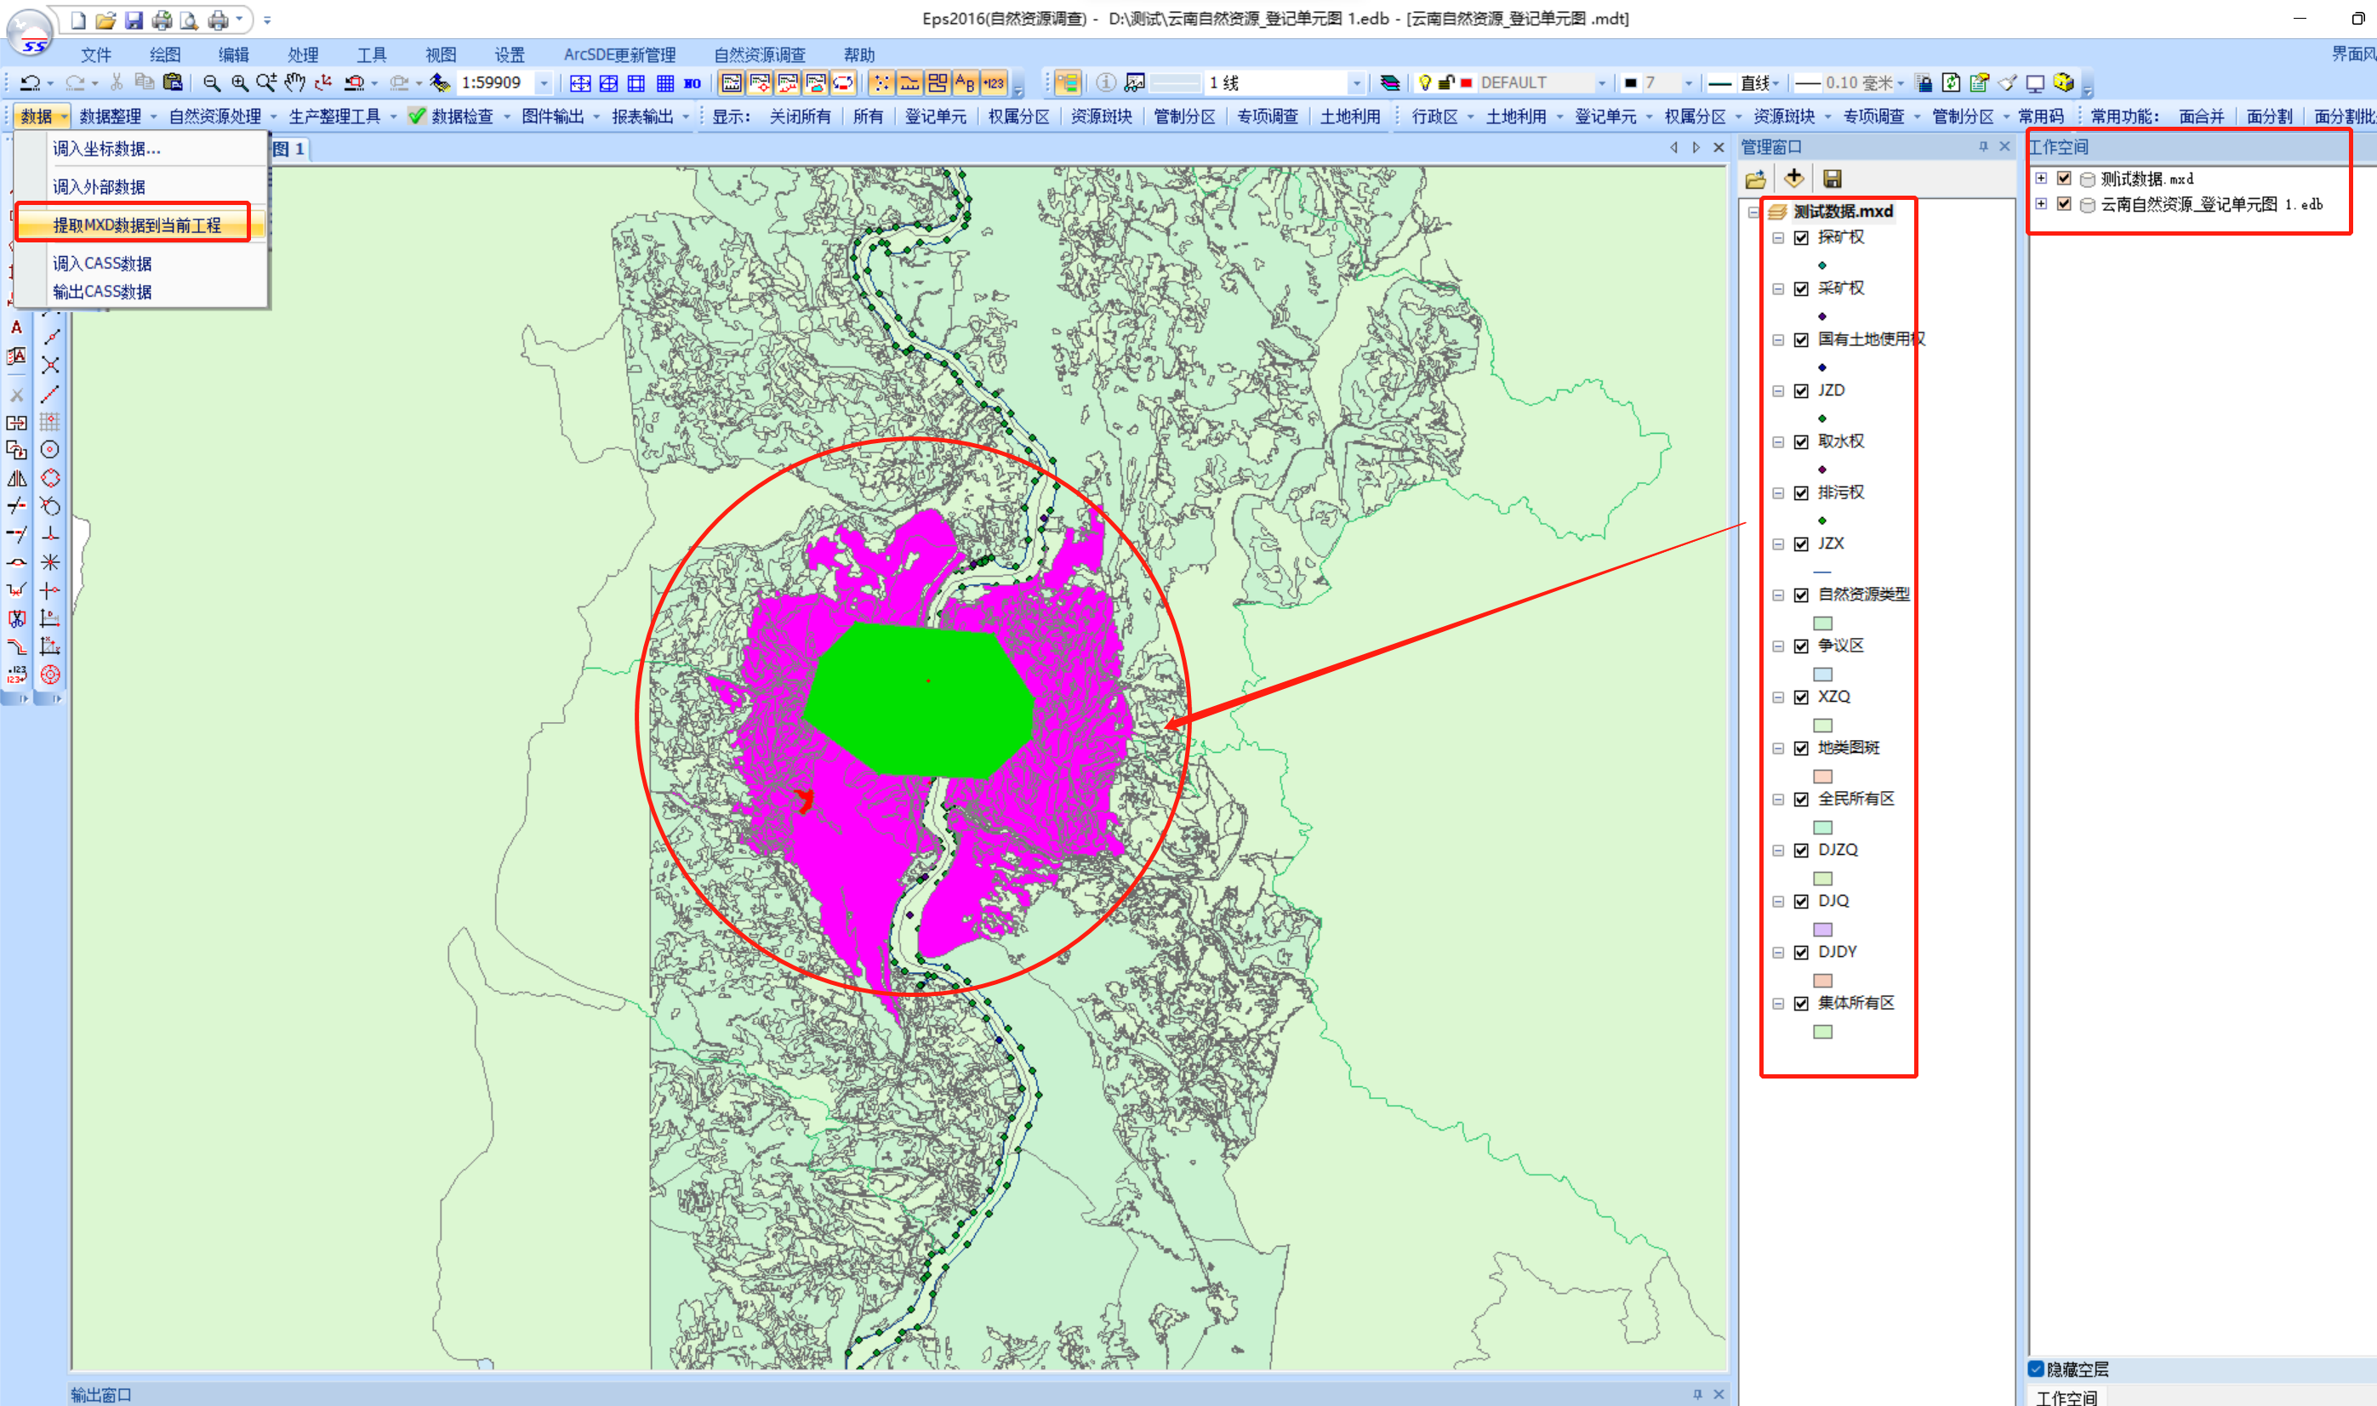Click the monitor display icon in toolbar
The height and width of the screenshot is (1406, 2377).
point(2035,83)
